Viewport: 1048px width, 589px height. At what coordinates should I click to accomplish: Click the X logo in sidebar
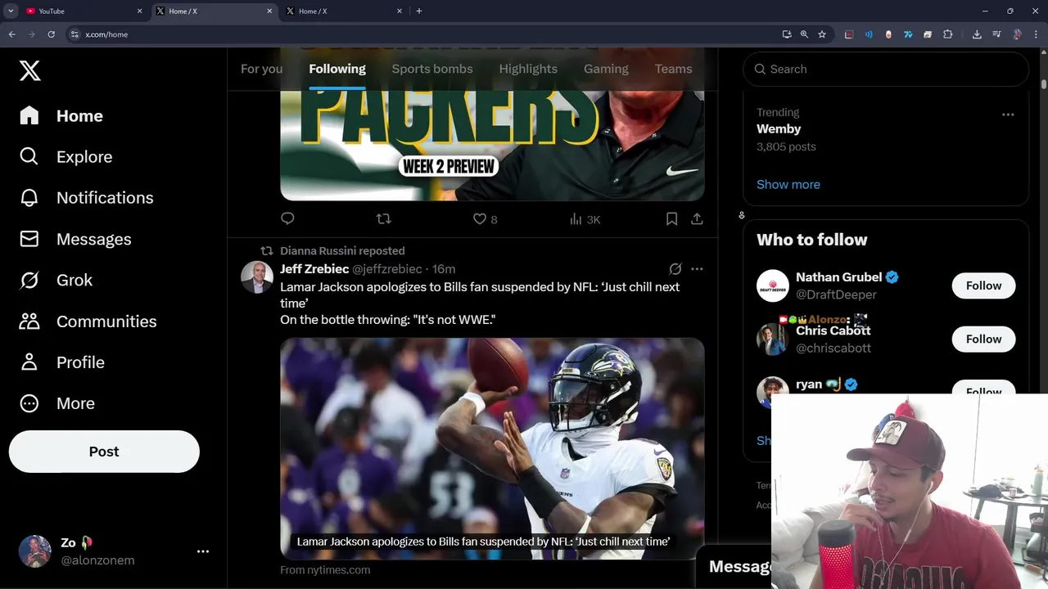coord(29,70)
